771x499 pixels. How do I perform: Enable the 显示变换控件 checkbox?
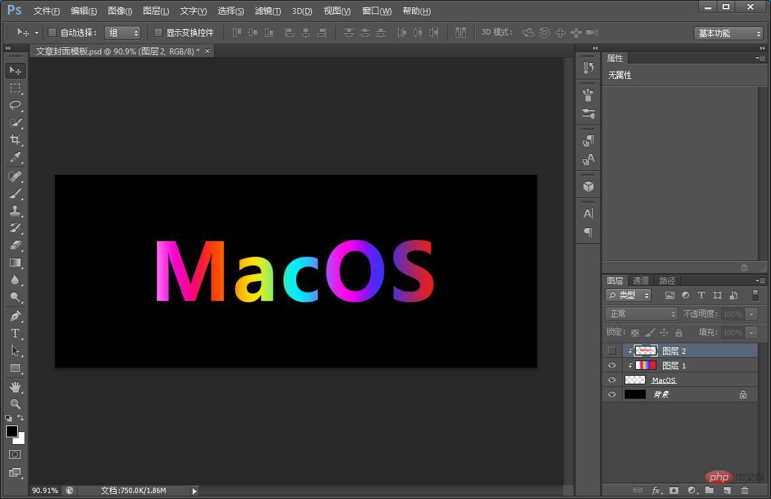[x=158, y=32]
